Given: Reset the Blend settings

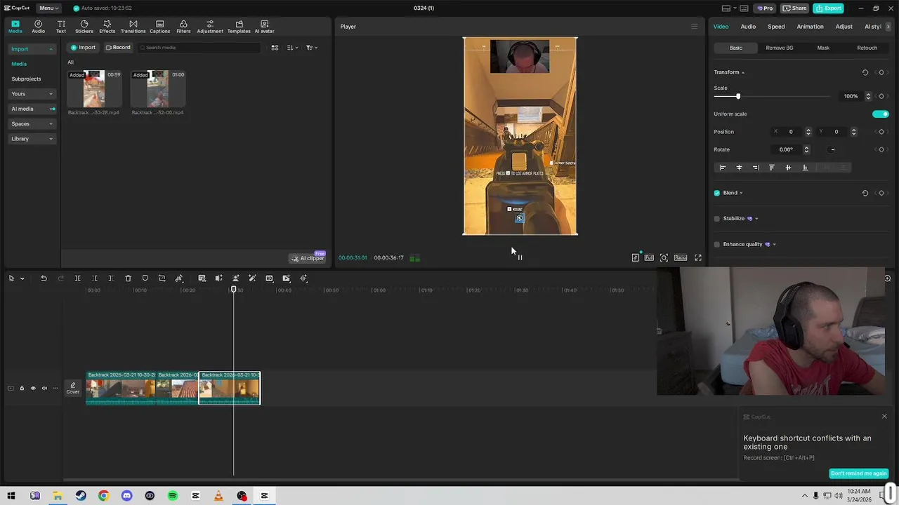Looking at the screenshot, I should [x=865, y=193].
